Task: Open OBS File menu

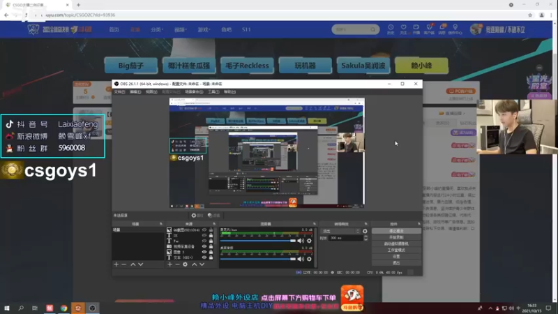Action: click(119, 92)
